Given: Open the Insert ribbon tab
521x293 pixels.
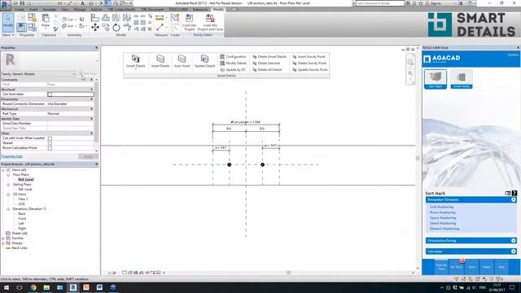Looking at the screenshot, I should tap(33, 9).
